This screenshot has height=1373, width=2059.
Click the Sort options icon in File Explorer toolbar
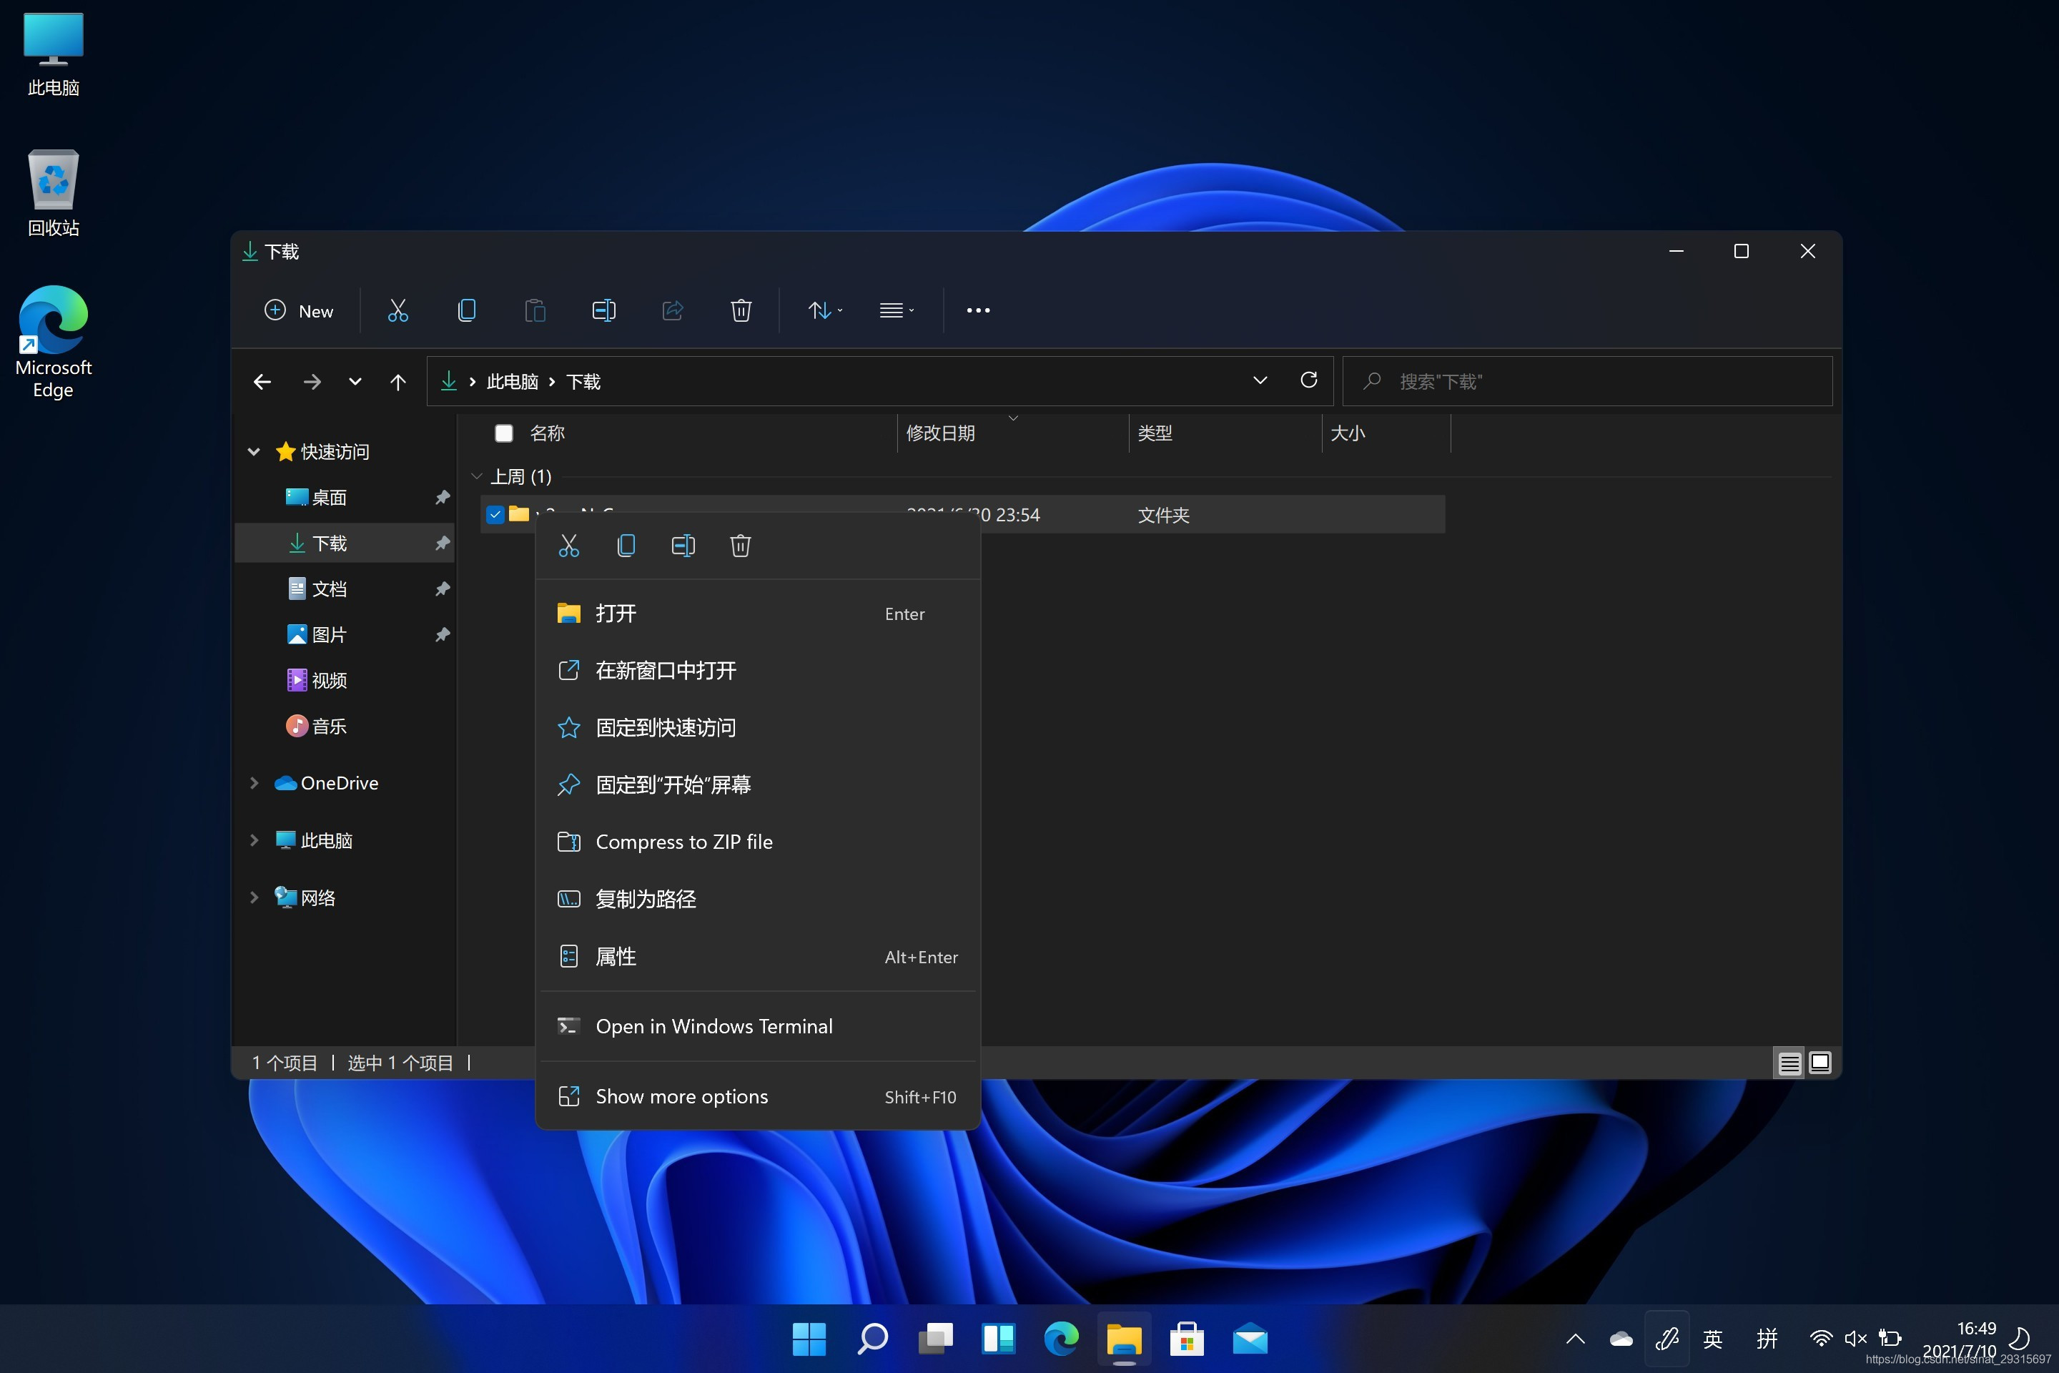[823, 310]
